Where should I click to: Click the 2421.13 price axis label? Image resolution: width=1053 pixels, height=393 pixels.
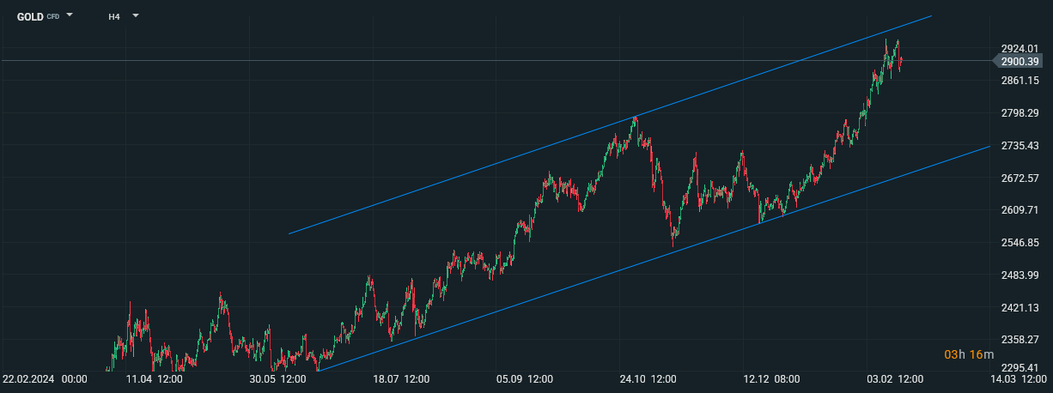coord(1020,307)
